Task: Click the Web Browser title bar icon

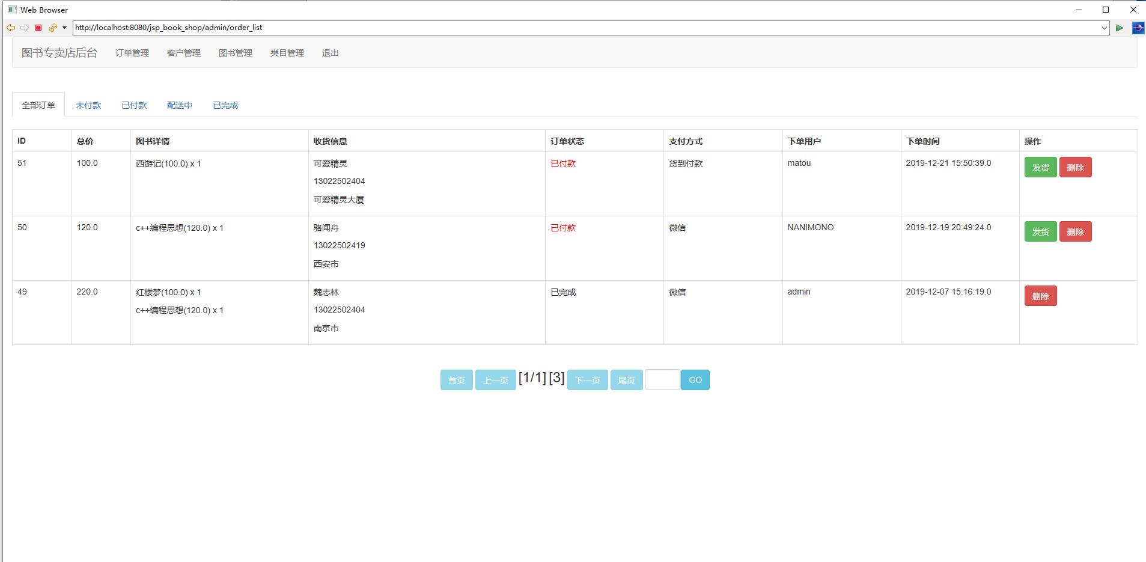Action: click(x=12, y=10)
